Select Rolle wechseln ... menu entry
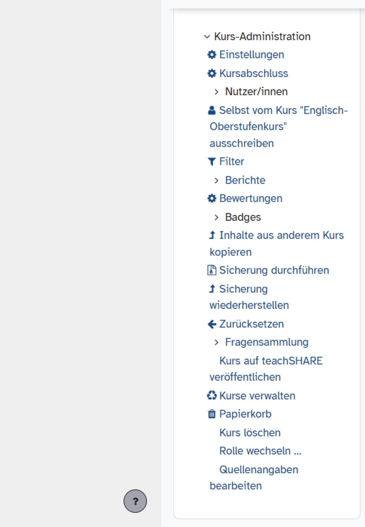Viewport: 365px width, 527px height. (260, 451)
